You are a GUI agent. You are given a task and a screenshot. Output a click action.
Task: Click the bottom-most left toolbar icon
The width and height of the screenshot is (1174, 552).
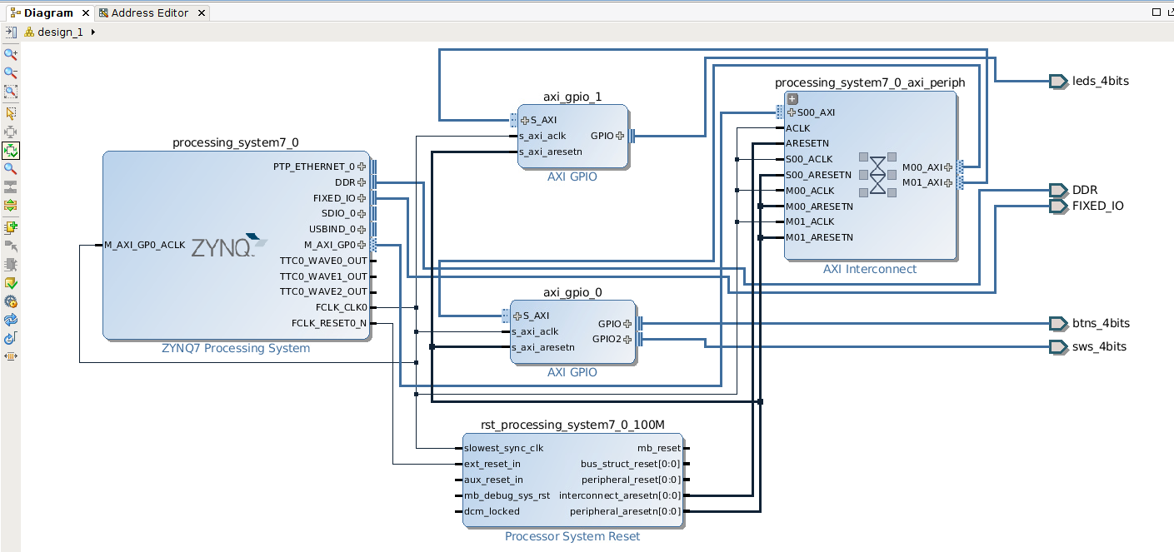coord(11,356)
